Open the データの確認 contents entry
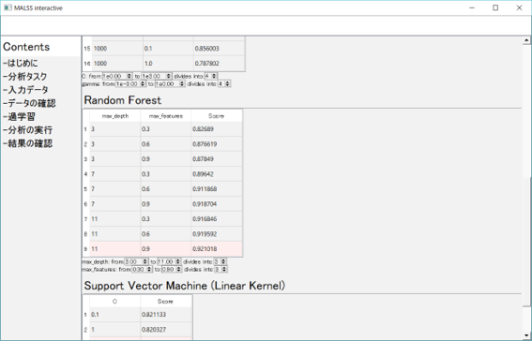Image resolution: width=532 pixels, height=341 pixels. [x=29, y=104]
